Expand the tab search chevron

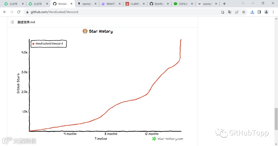point(243,3)
